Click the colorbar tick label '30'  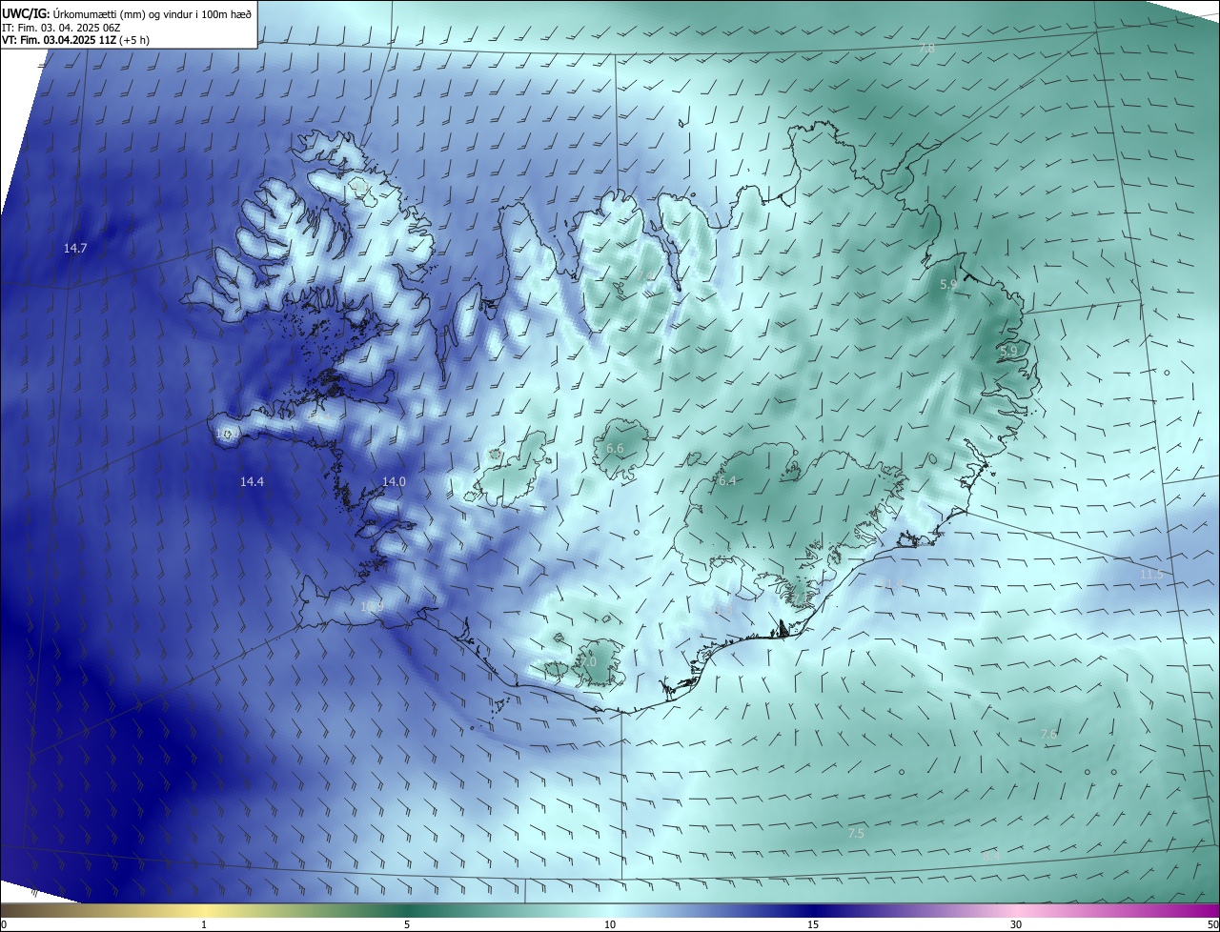pos(1016,925)
